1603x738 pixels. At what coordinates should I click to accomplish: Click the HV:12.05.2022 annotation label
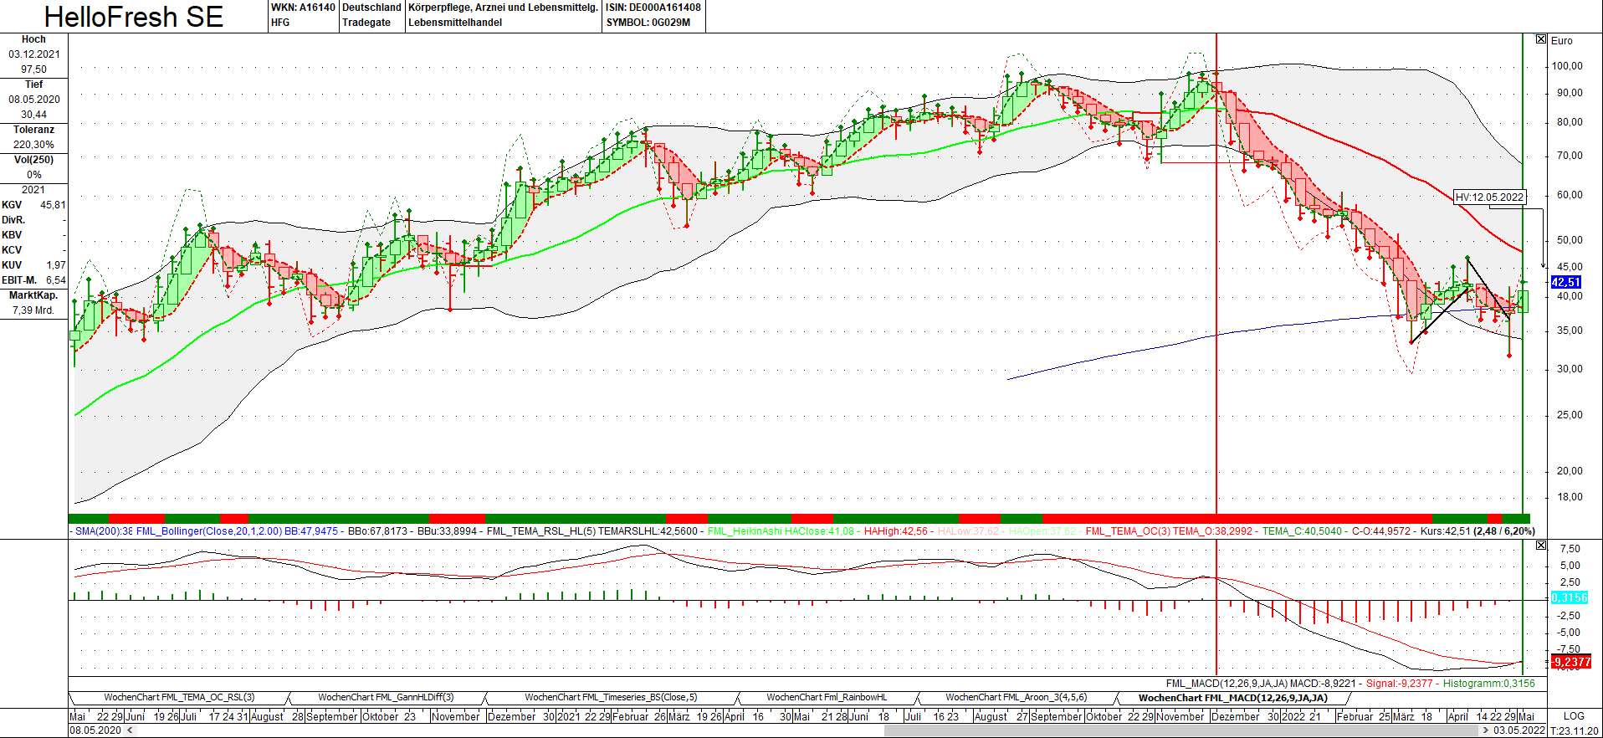coord(1490,197)
